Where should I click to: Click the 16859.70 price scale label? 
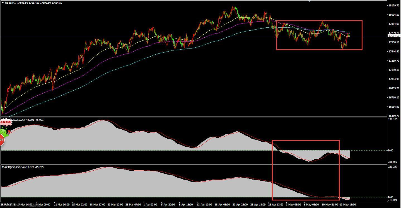[394, 88]
